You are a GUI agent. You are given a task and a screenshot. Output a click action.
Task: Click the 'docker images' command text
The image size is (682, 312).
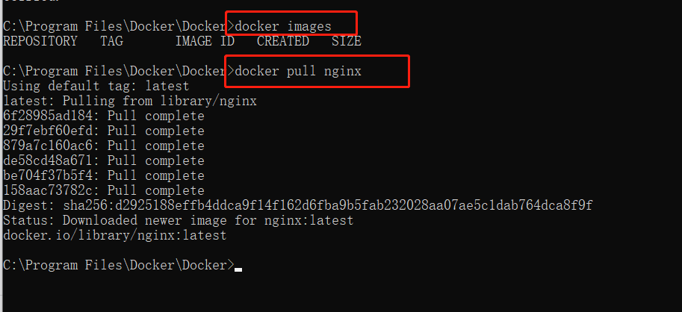point(283,26)
